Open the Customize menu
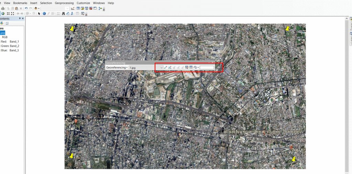The image size is (352, 174). [83, 3]
